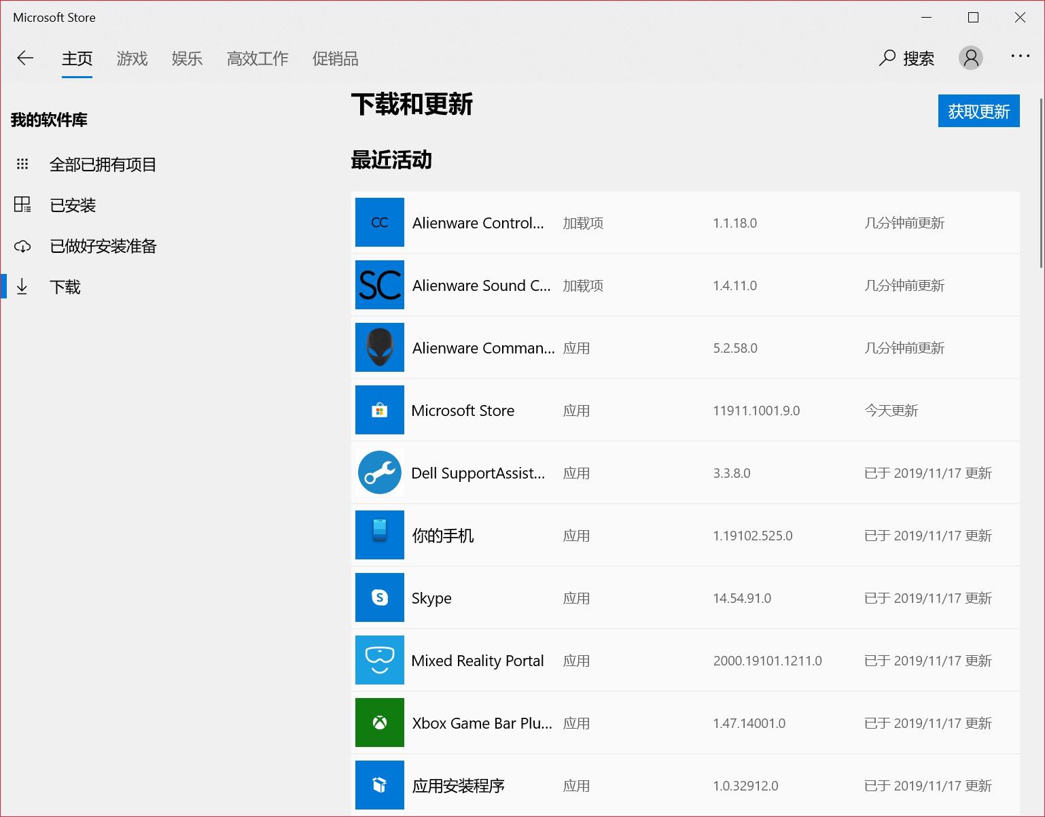Click the Dell SupportAssist wrench icon

[380, 472]
